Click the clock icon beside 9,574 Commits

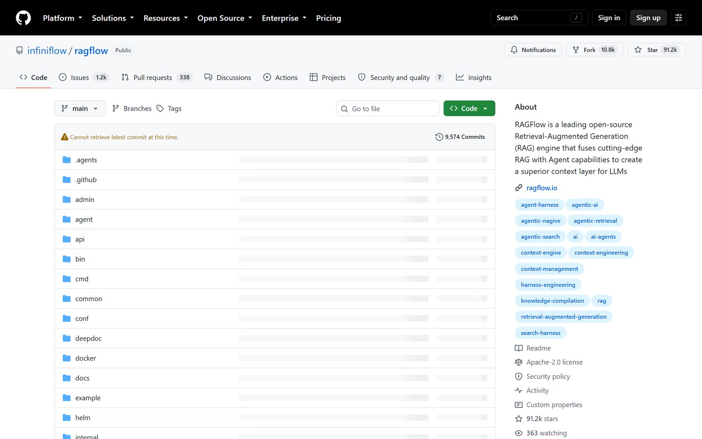[439, 137]
